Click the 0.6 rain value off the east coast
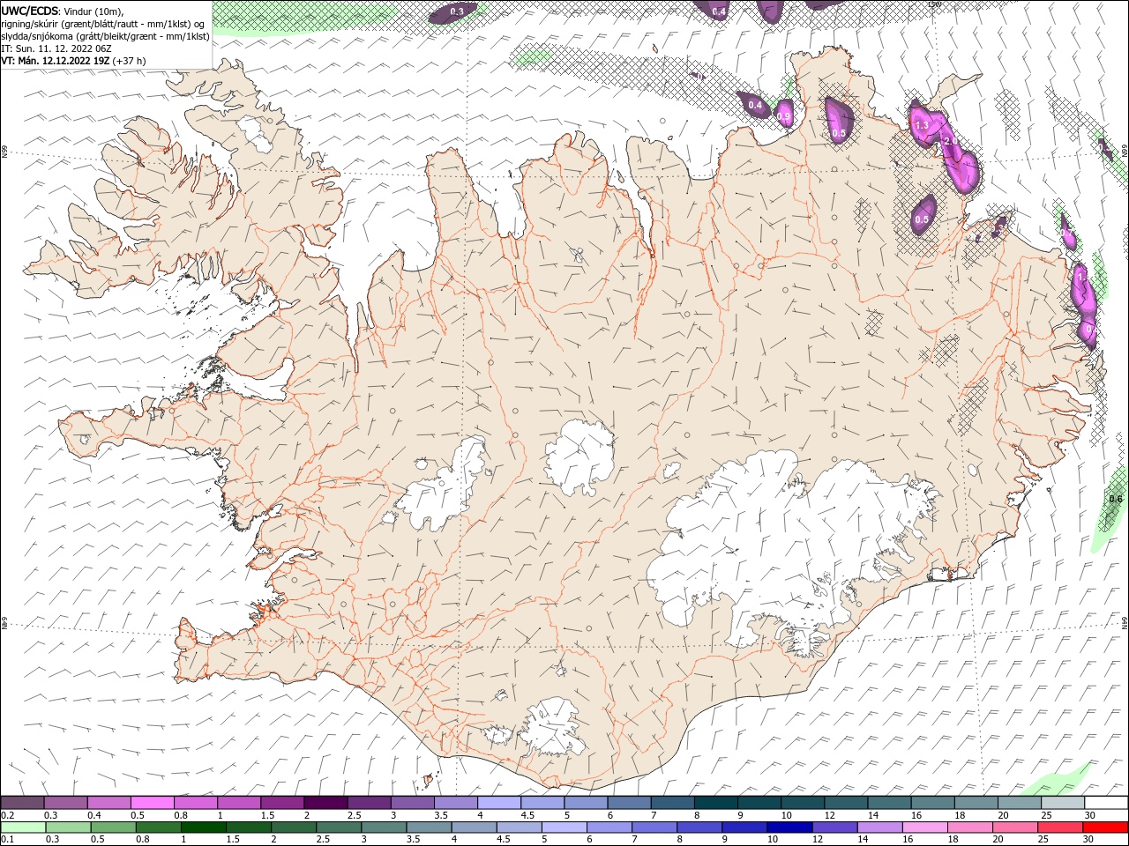 pos(1116,500)
